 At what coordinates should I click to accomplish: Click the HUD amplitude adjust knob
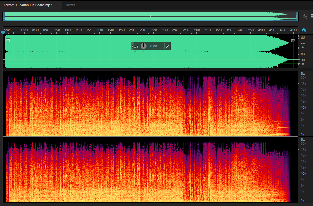coord(143,46)
